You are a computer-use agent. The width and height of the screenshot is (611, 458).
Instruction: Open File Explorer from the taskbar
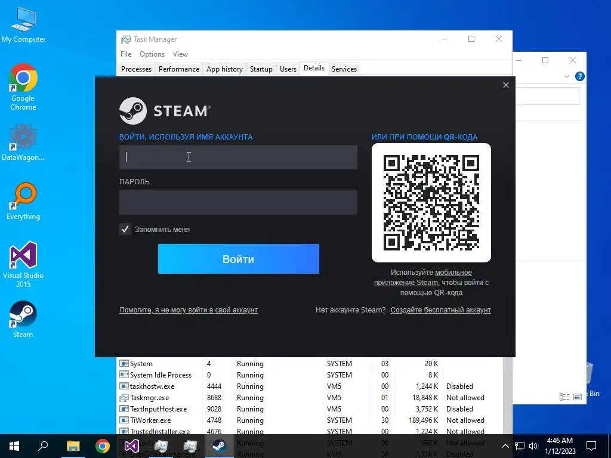[73, 446]
